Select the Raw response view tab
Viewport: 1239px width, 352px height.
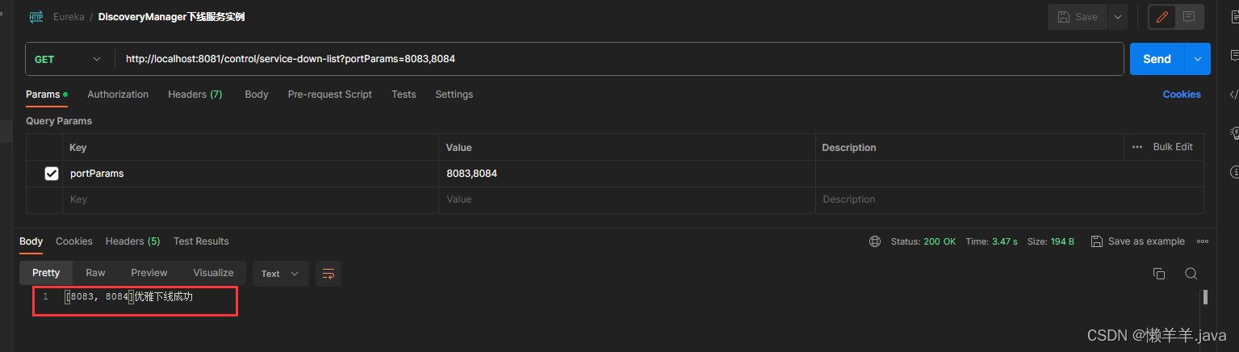[95, 273]
